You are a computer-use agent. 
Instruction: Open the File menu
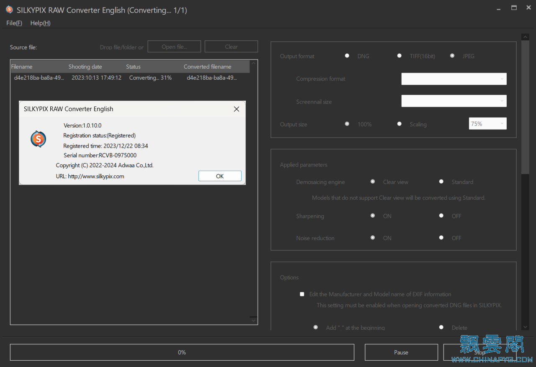pos(14,23)
